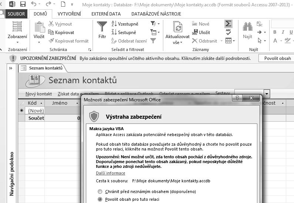Switch to the DOMŮ ribbon tab

point(40,14)
